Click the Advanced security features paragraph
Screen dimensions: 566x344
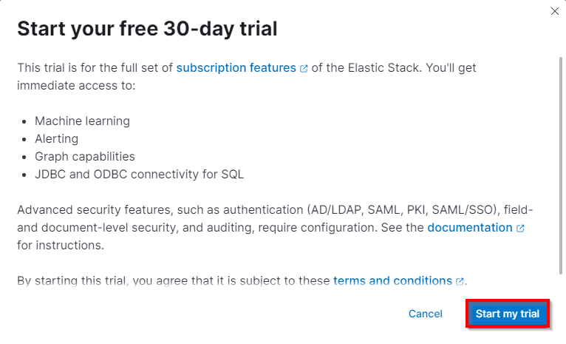point(275,227)
